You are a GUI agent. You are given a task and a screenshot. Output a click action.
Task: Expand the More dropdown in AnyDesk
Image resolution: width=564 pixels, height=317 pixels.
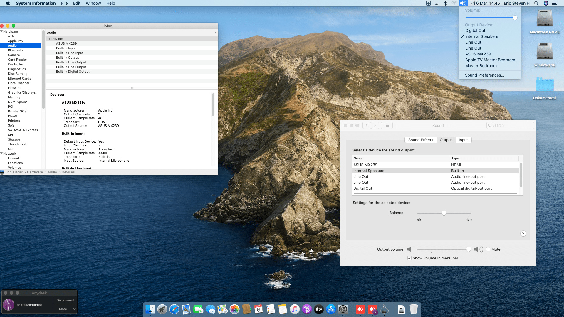[65, 309]
